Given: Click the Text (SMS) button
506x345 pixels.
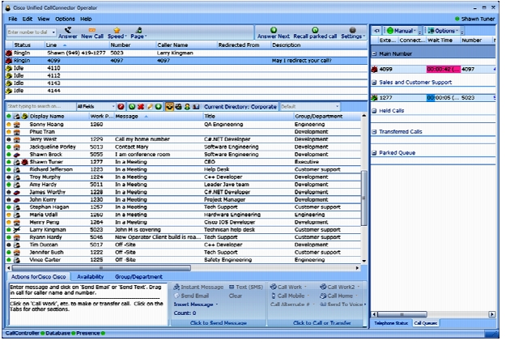Looking at the screenshot, I should pos(246,287).
